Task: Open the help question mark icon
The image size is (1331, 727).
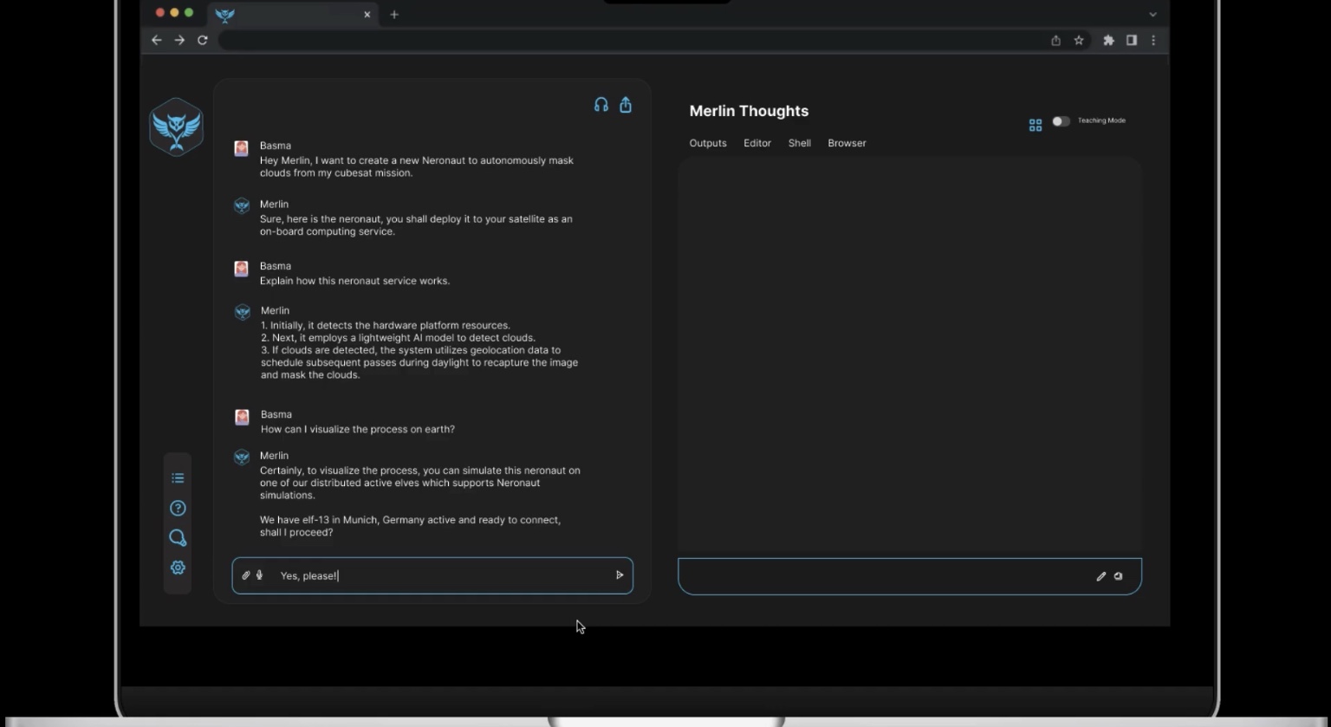Action: [x=178, y=509]
